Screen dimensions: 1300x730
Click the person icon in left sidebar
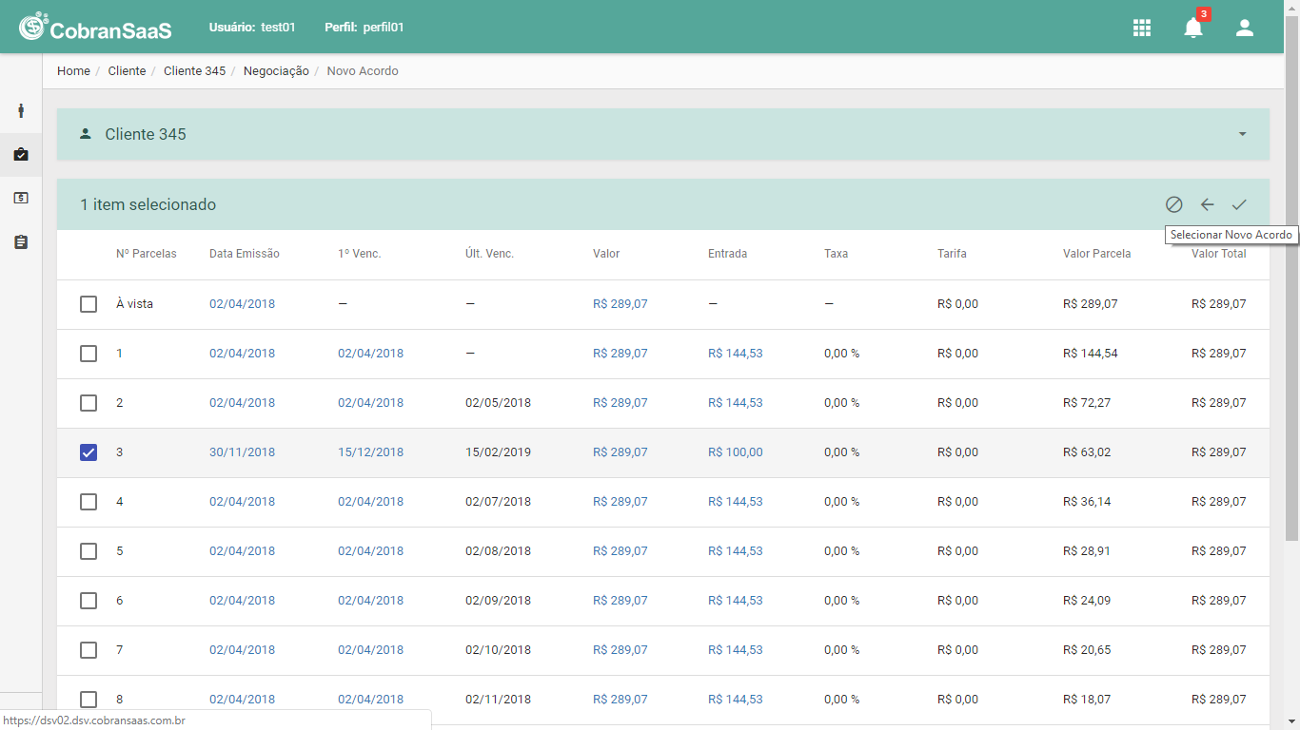tap(21, 110)
